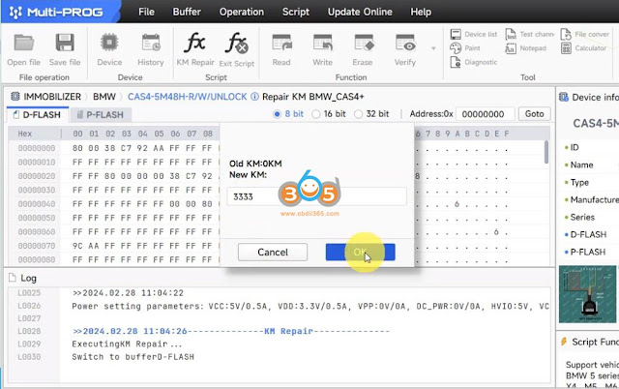Click the Verify function icon
Image resolution: width=619 pixels, height=389 pixels.
click(x=405, y=43)
